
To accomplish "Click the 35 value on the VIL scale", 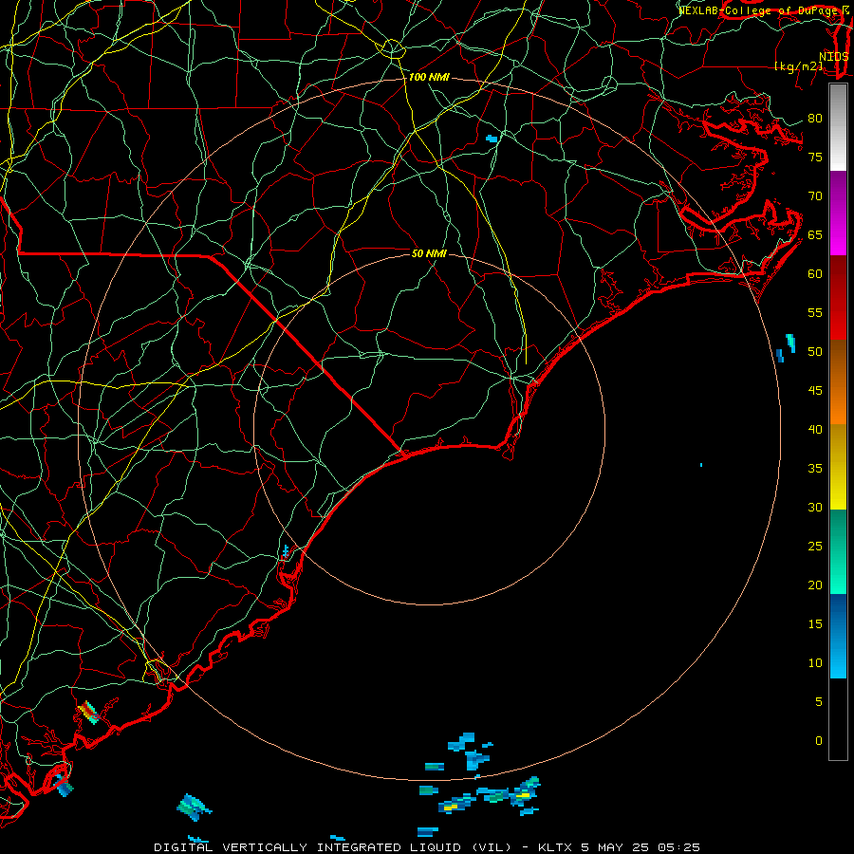I will (815, 469).
